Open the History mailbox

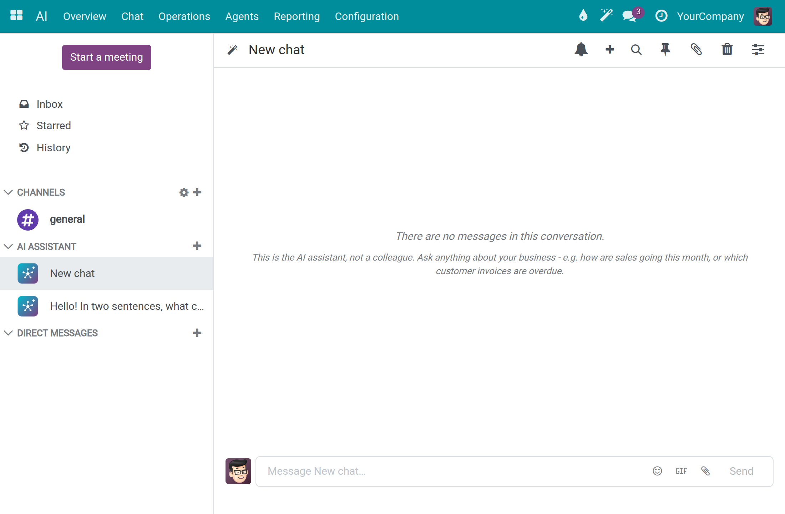tap(54, 148)
